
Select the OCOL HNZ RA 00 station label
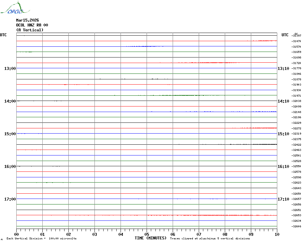coord(32,25)
